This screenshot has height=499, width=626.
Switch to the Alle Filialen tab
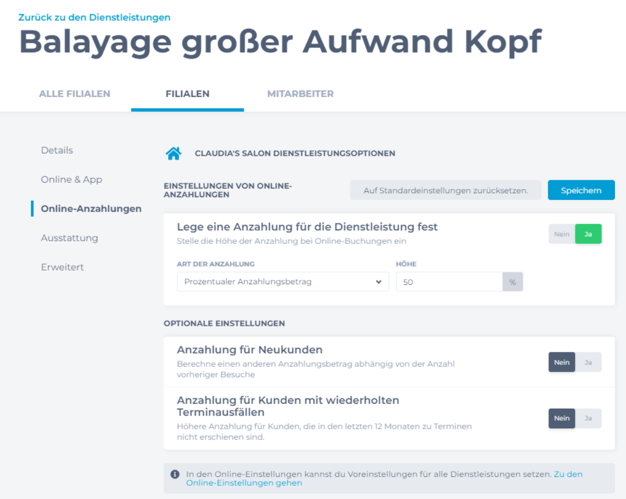tap(74, 94)
